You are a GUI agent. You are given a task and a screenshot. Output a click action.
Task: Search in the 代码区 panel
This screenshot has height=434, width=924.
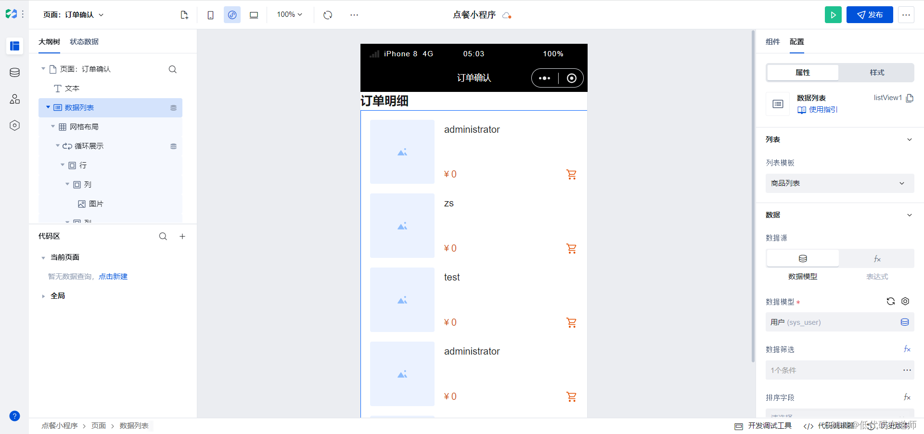(x=163, y=236)
